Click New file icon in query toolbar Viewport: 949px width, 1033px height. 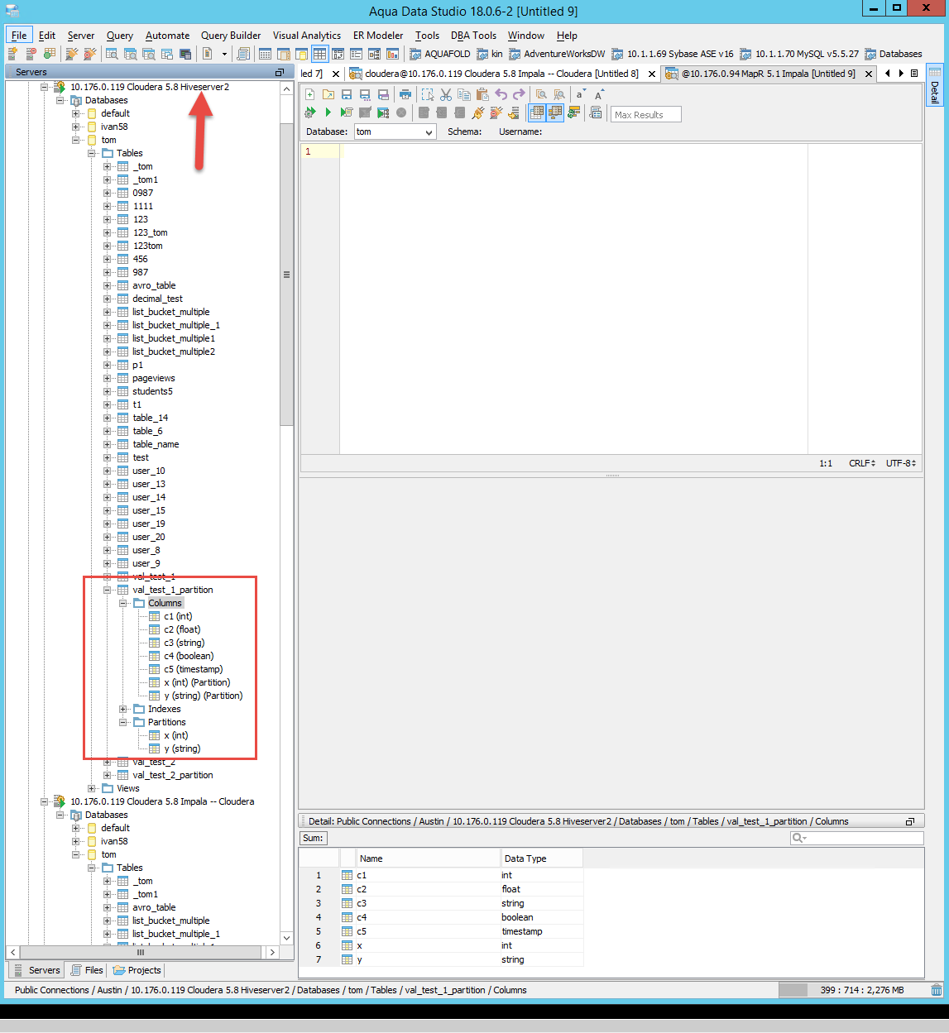click(310, 94)
